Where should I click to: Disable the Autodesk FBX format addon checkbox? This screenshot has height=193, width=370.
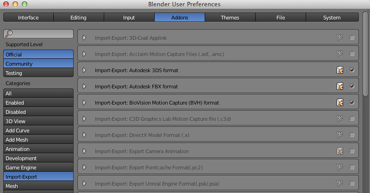click(x=352, y=87)
